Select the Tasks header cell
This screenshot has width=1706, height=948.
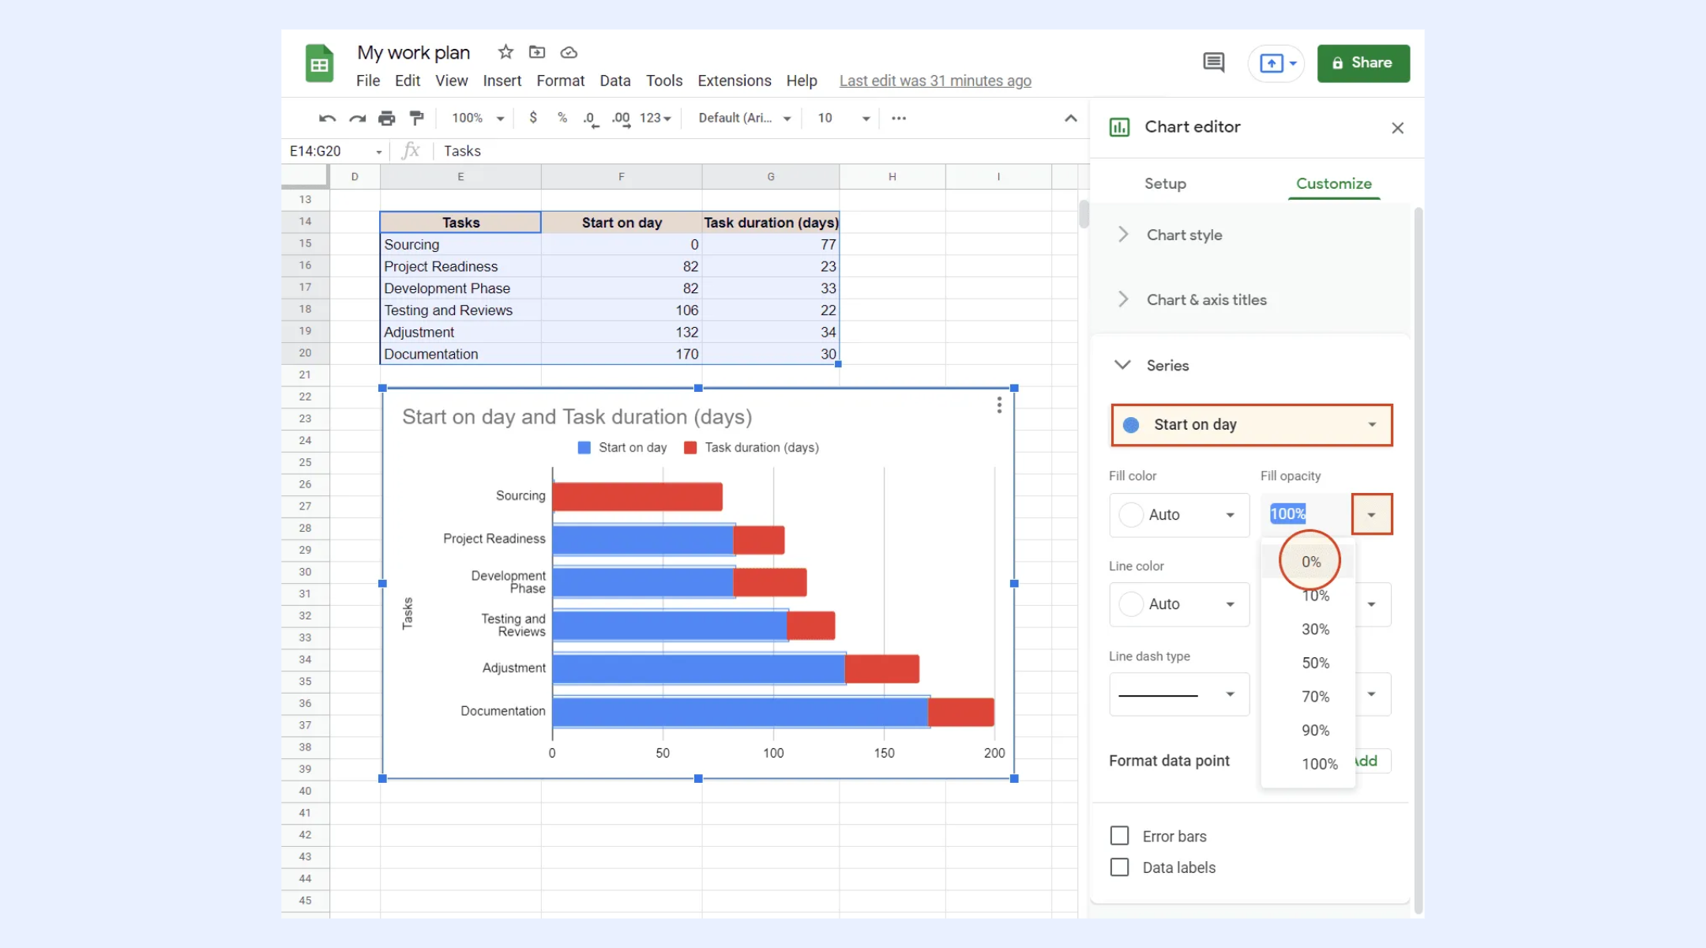(460, 223)
